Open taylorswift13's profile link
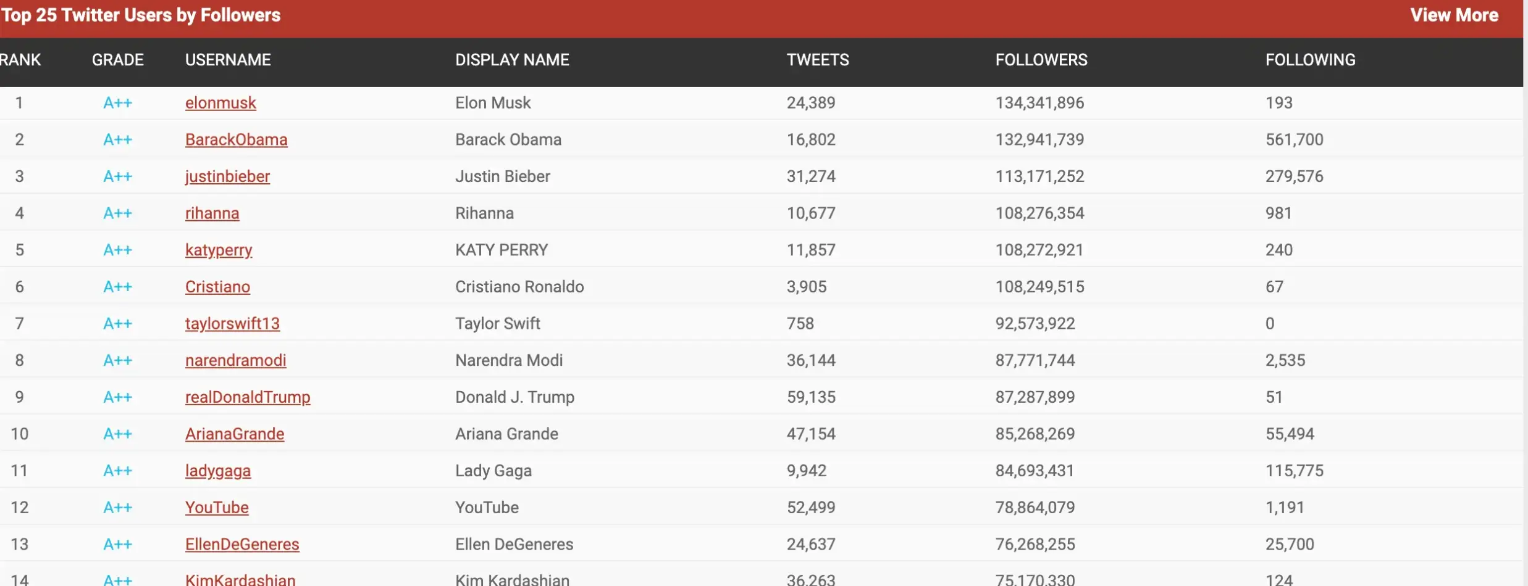The height and width of the screenshot is (586, 1528). coord(232,323)
